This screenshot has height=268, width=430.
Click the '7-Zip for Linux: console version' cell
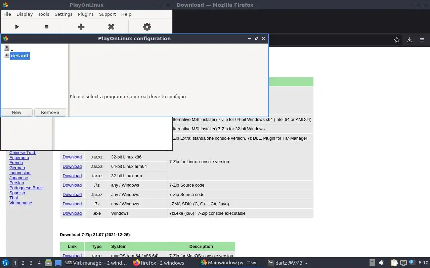point(240,161)
